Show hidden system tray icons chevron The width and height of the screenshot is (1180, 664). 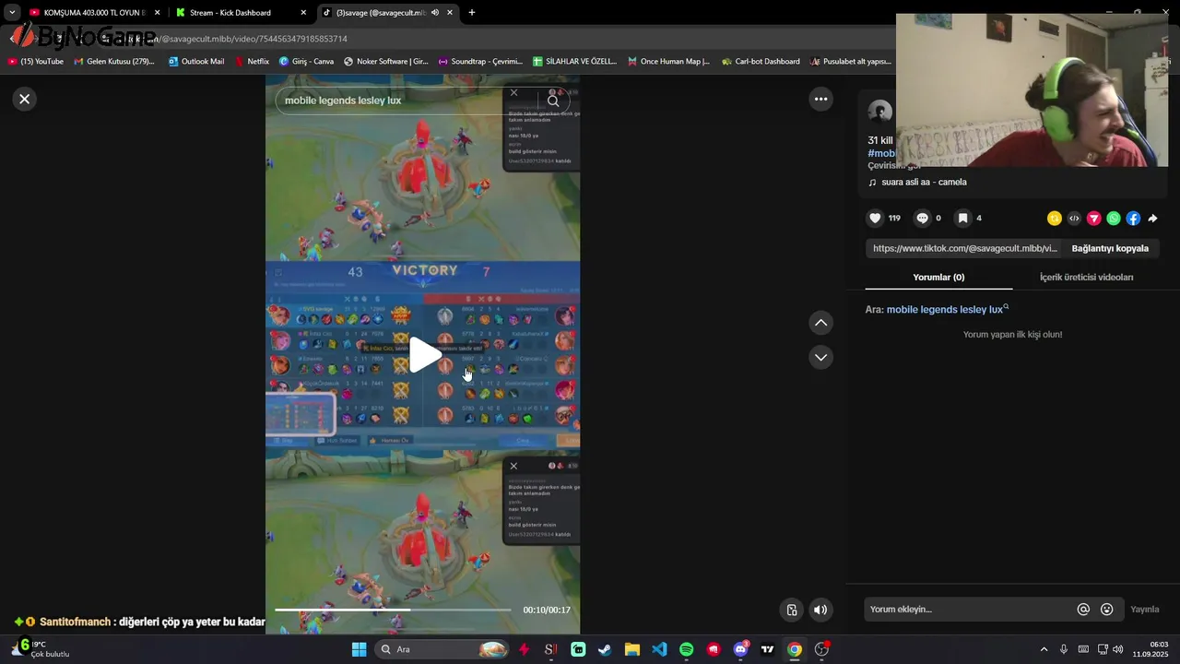tap(1044, 649)
